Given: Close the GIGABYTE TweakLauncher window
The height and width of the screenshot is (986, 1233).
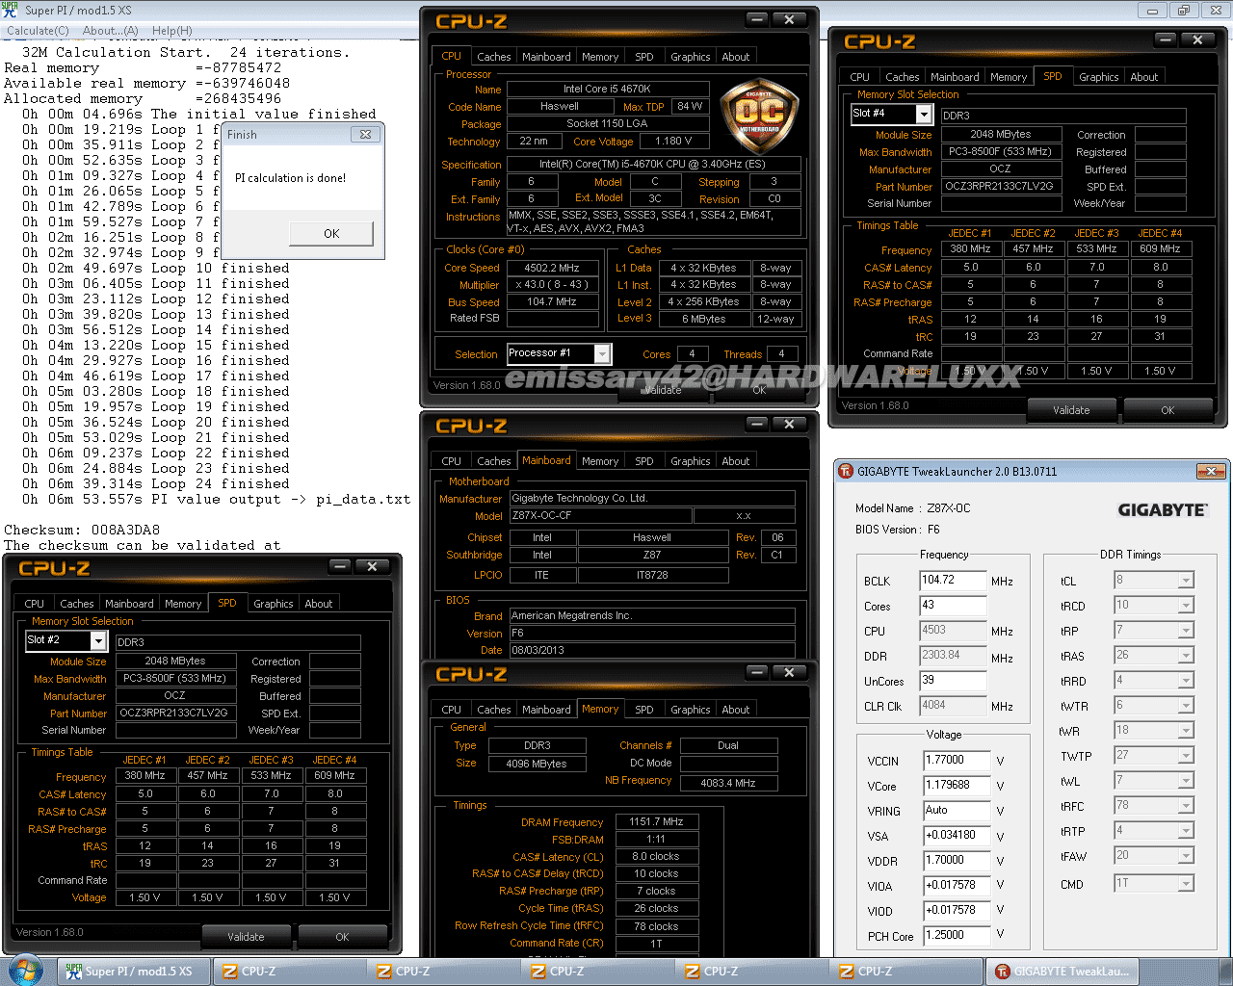Looking at the screenshot, I should 1209,471.
